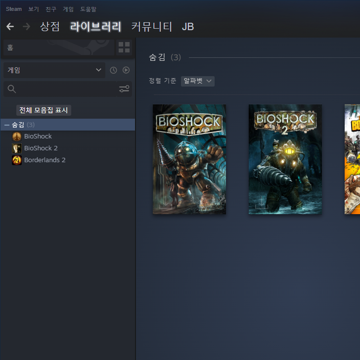Image resolution: width=360 pixels, height=360 pixels.
Task: Go to the 상점 tab
Action: (x=50, y=27)
